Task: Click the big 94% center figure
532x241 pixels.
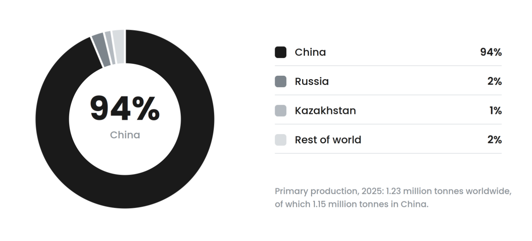Action: 125,109
